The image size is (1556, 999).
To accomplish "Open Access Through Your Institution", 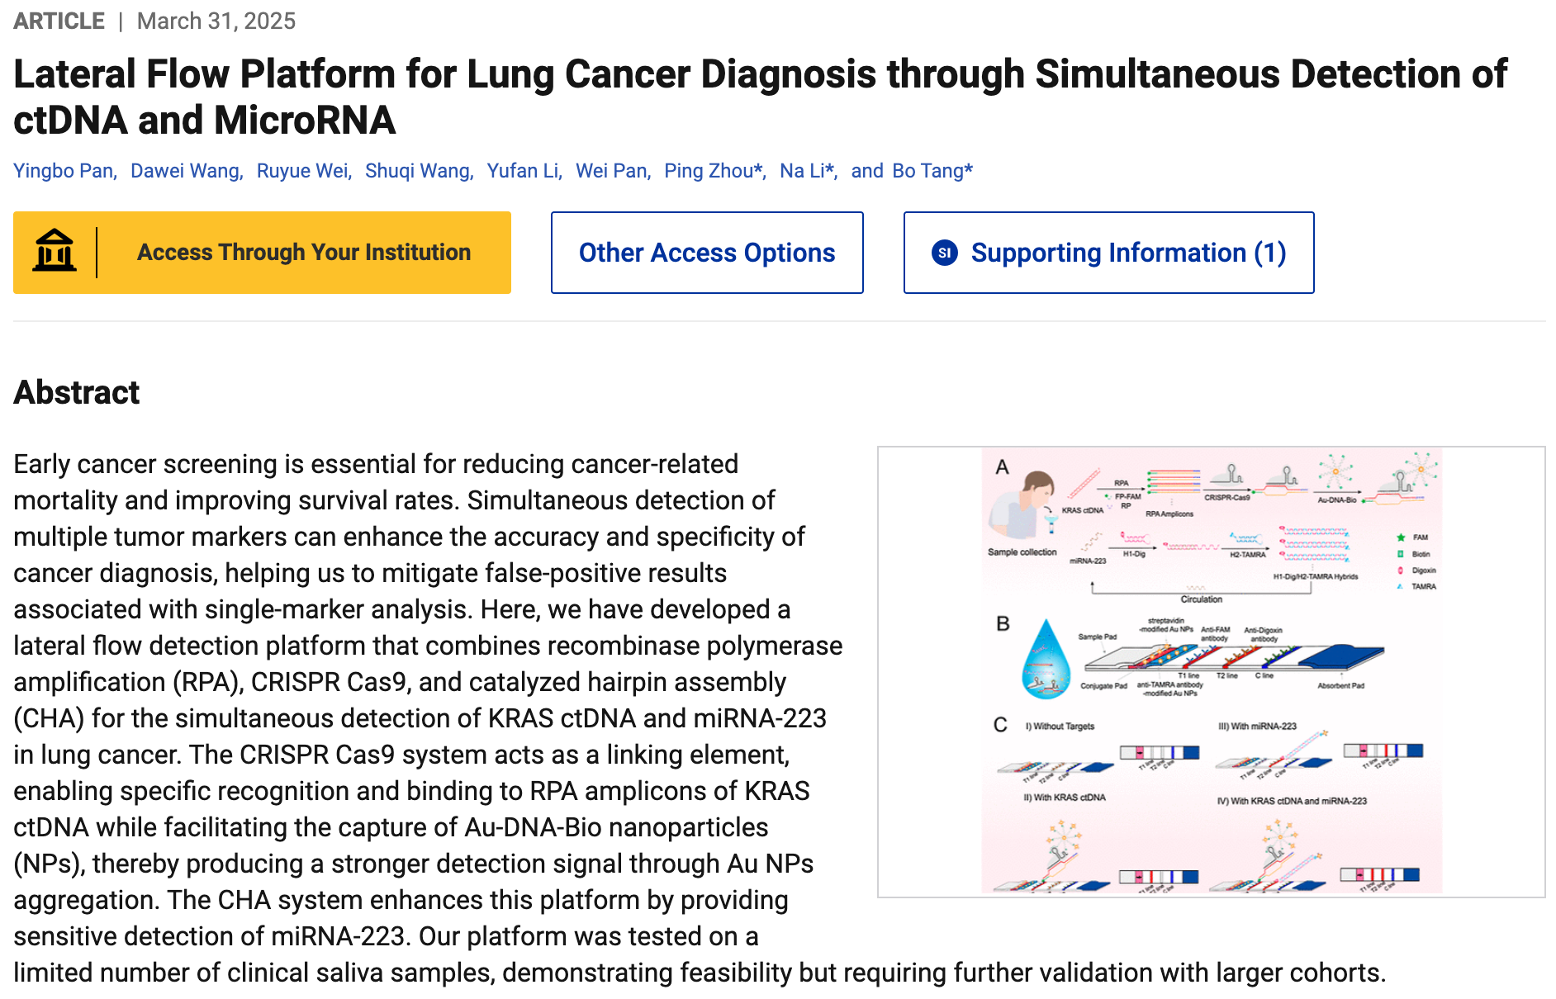I will [262, 253].
